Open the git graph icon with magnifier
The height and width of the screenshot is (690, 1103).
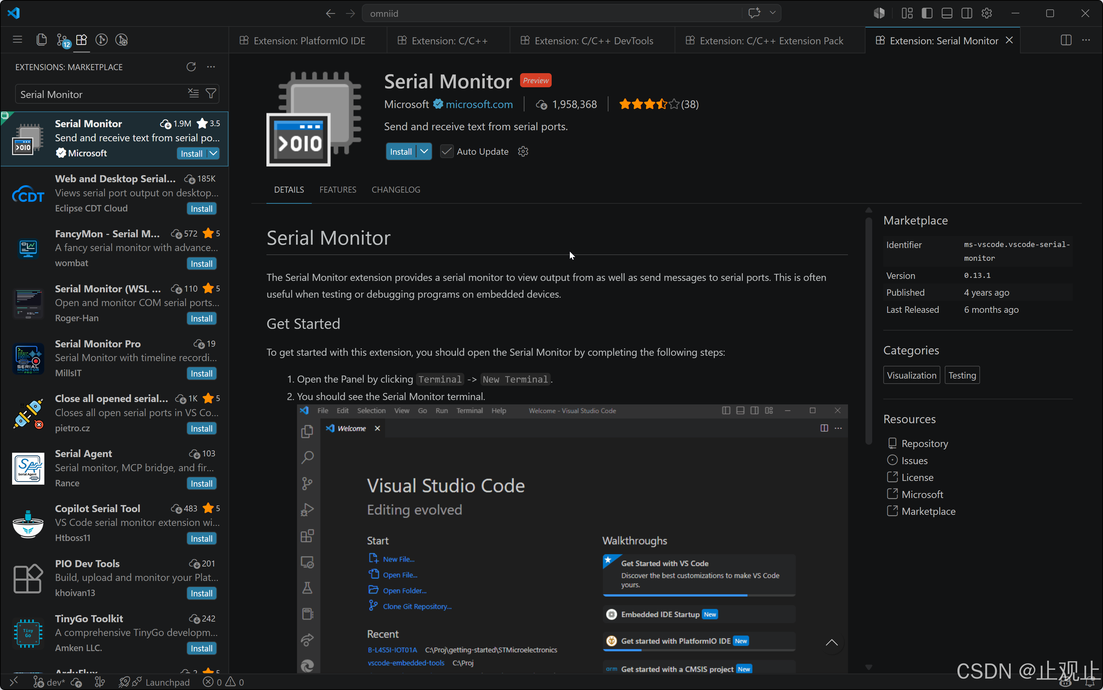pyautogui.click(x=122, y=40)
